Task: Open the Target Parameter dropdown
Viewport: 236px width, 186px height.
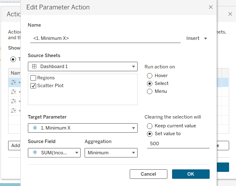Action: click(x=82, y=128)
